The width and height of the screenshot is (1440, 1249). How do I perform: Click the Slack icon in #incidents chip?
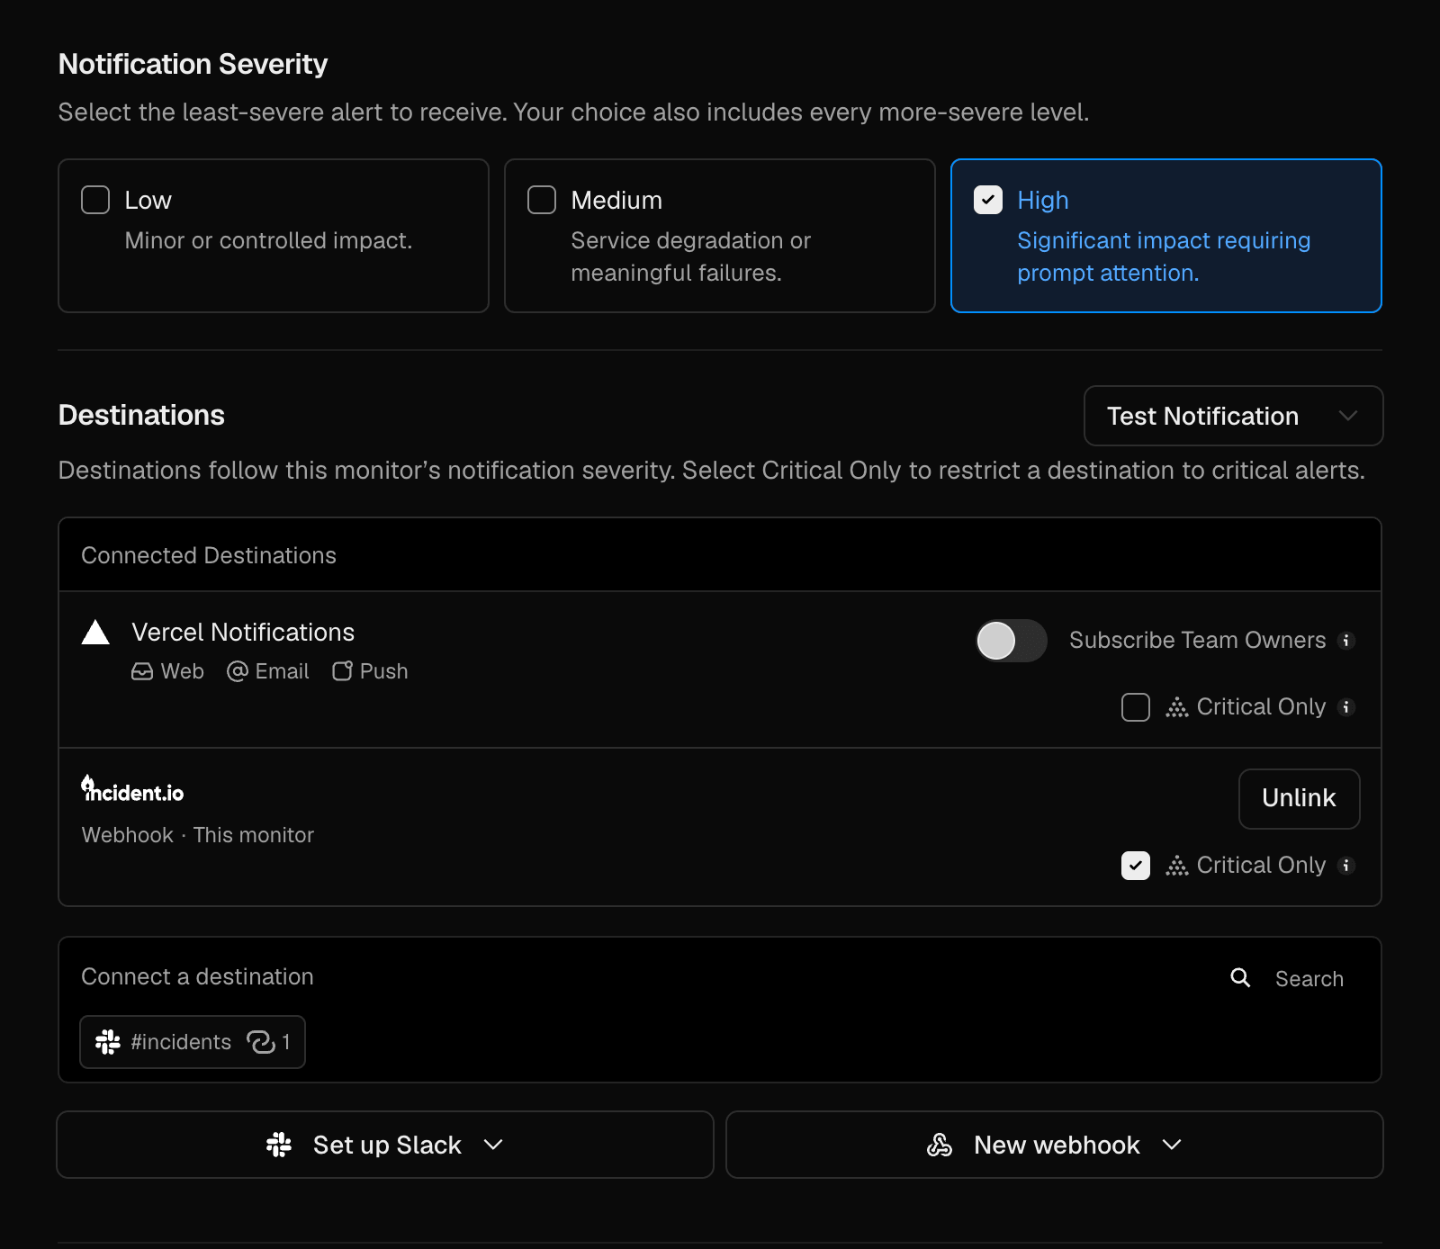coord(108,1042)
